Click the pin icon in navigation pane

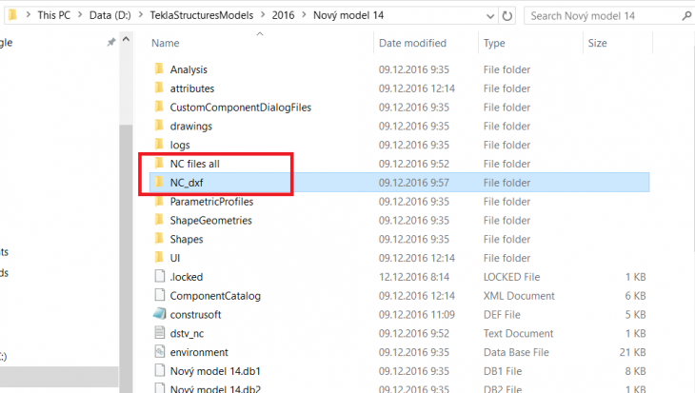110,42
